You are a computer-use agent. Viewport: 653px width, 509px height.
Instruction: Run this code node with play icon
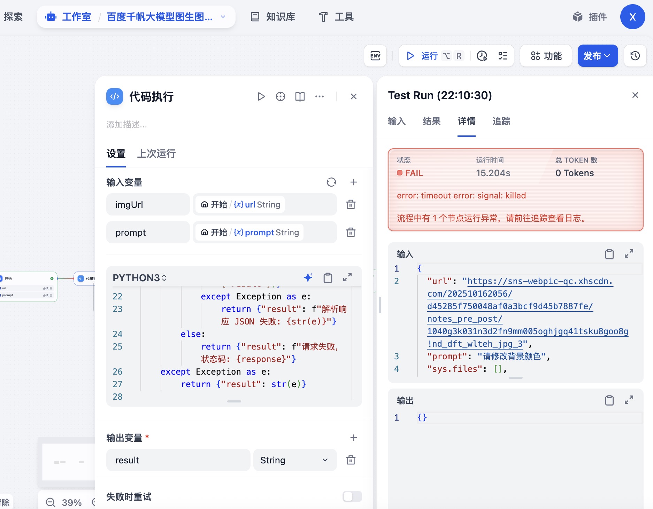point(261,96)
